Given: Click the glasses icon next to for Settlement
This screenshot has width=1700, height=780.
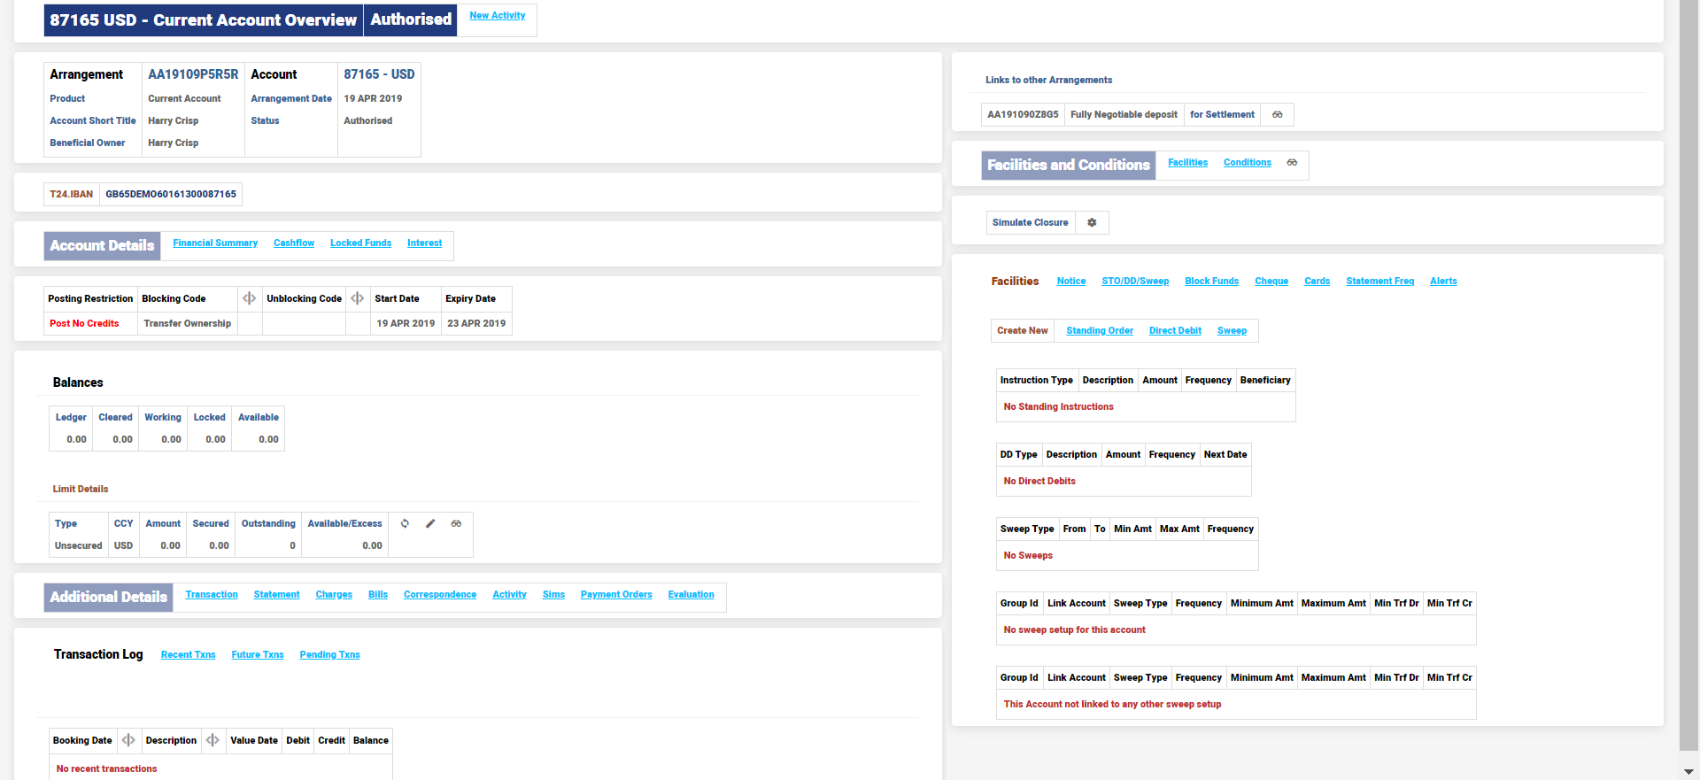Looking at the screenshot, I should coord(1277,114).
